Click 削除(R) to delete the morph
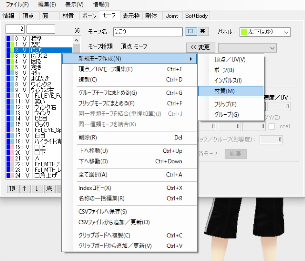Screen dimensions: 305x261 129,137
